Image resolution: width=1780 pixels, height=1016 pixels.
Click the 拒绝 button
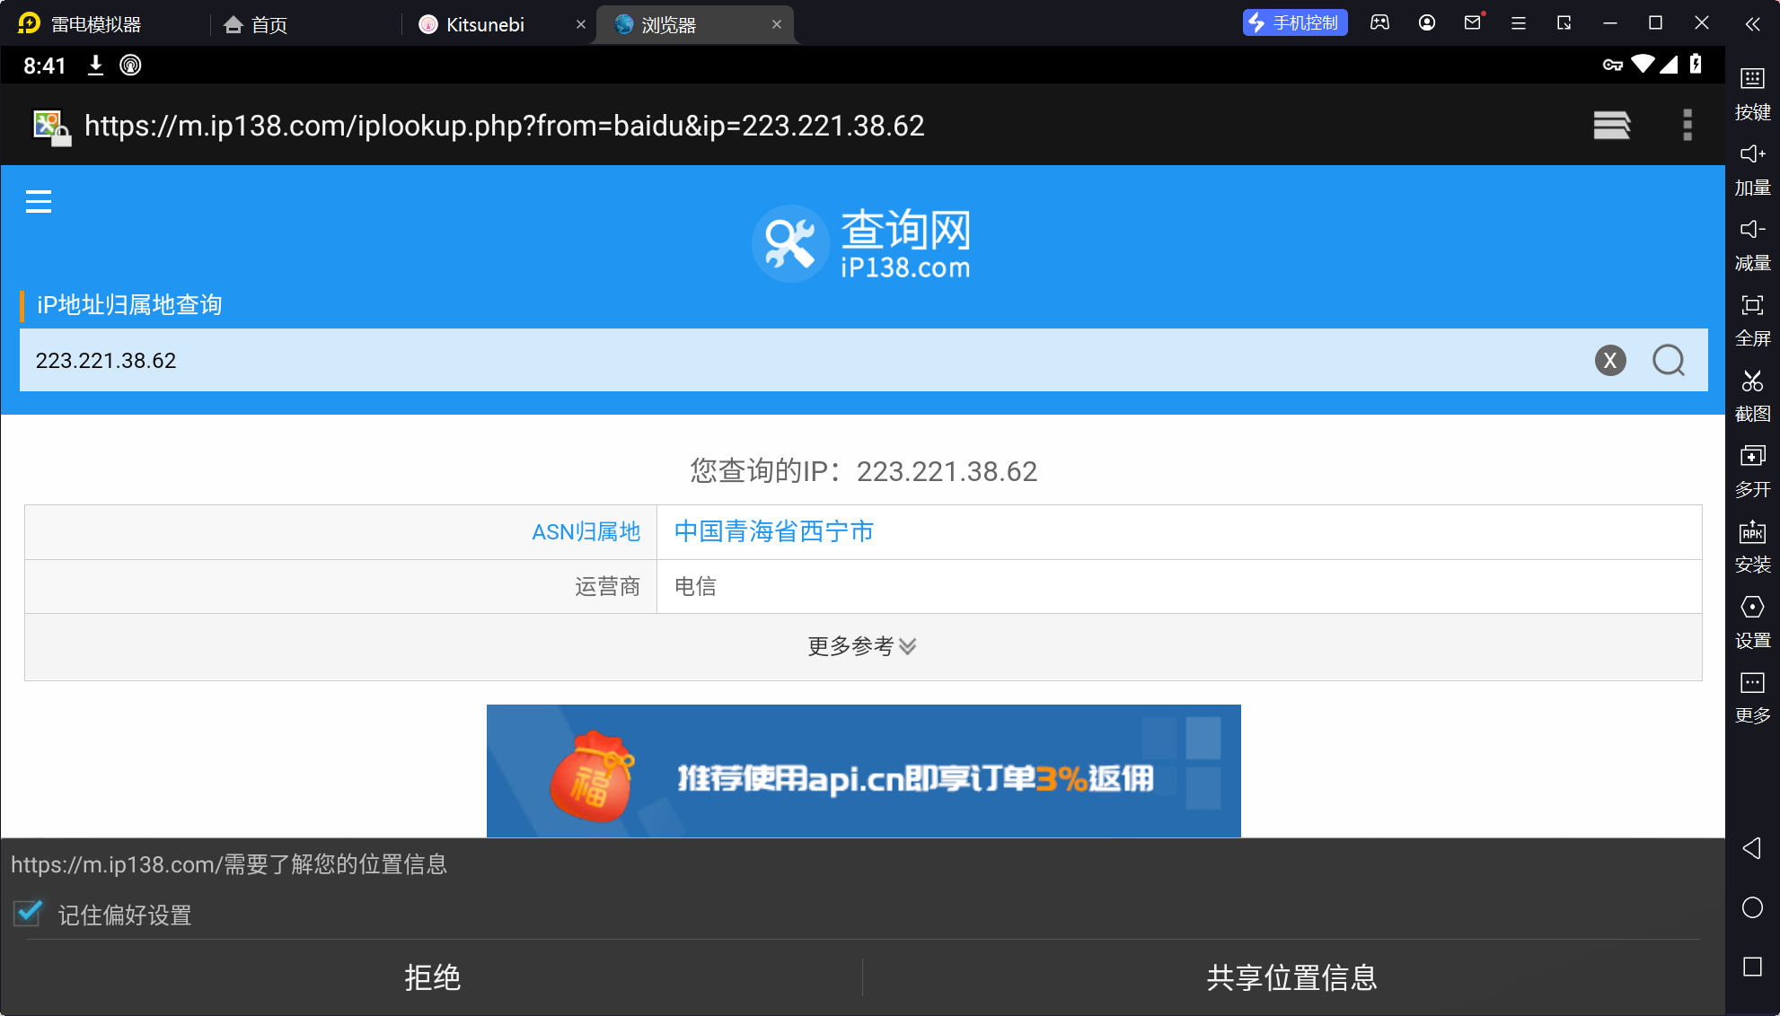pos(432,977)
